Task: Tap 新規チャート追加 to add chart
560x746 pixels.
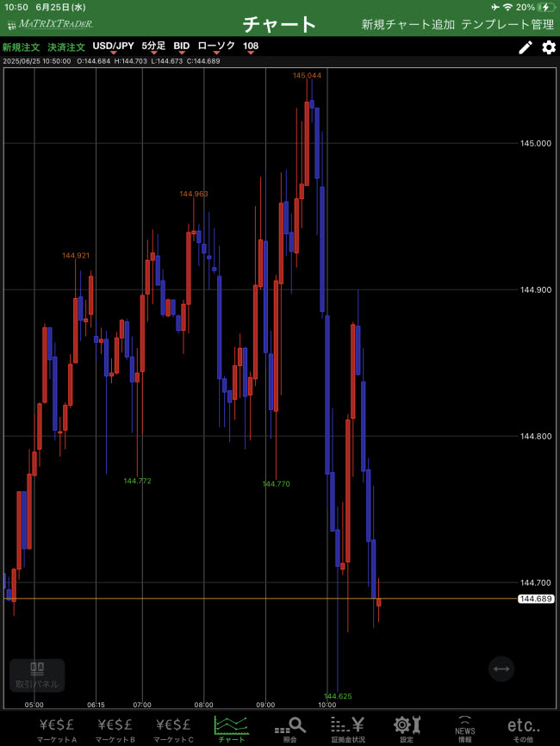Action: 408,24
